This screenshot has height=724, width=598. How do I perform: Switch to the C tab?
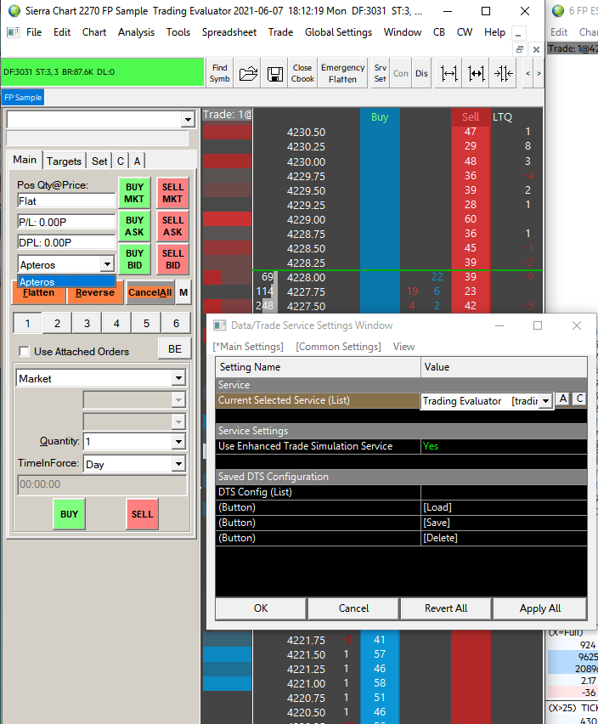point(121,161)
